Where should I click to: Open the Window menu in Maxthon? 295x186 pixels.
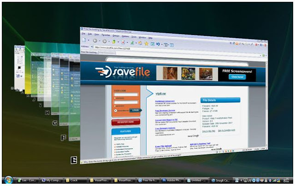tap(142, 37)
